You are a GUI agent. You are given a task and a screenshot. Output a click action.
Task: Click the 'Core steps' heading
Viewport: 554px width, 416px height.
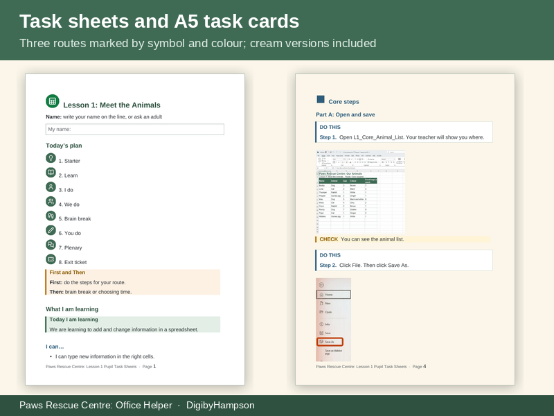point(343,102)
